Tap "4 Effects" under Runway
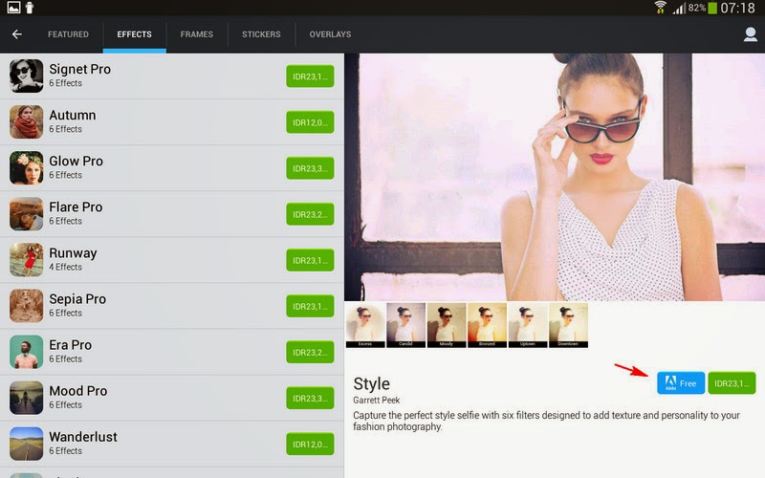 click(x=65, y=268)
